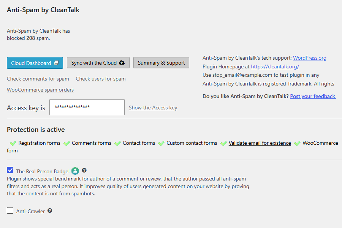Screen dimensions: 342x228
Task: Click the 'Access key is' label
Action: (x=26, y=108)
